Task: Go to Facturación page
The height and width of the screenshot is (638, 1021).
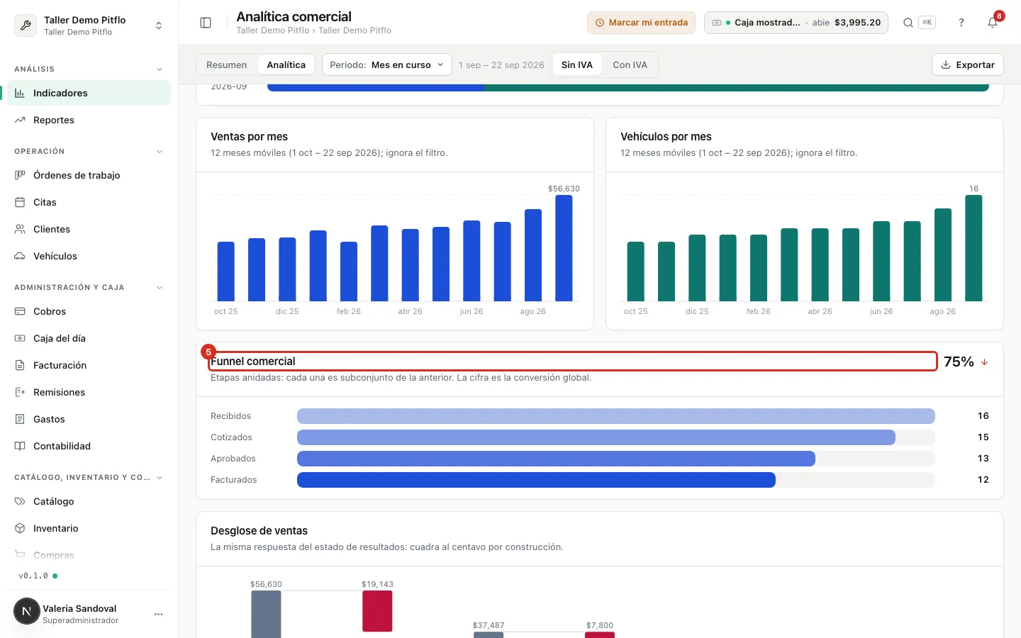Action: (x=89, y=365)
